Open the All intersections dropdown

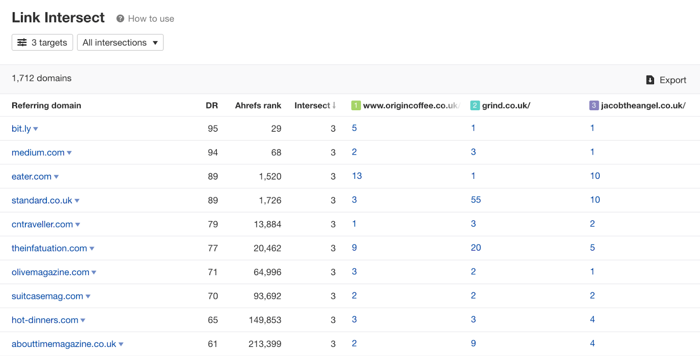(x=120, y=42)
